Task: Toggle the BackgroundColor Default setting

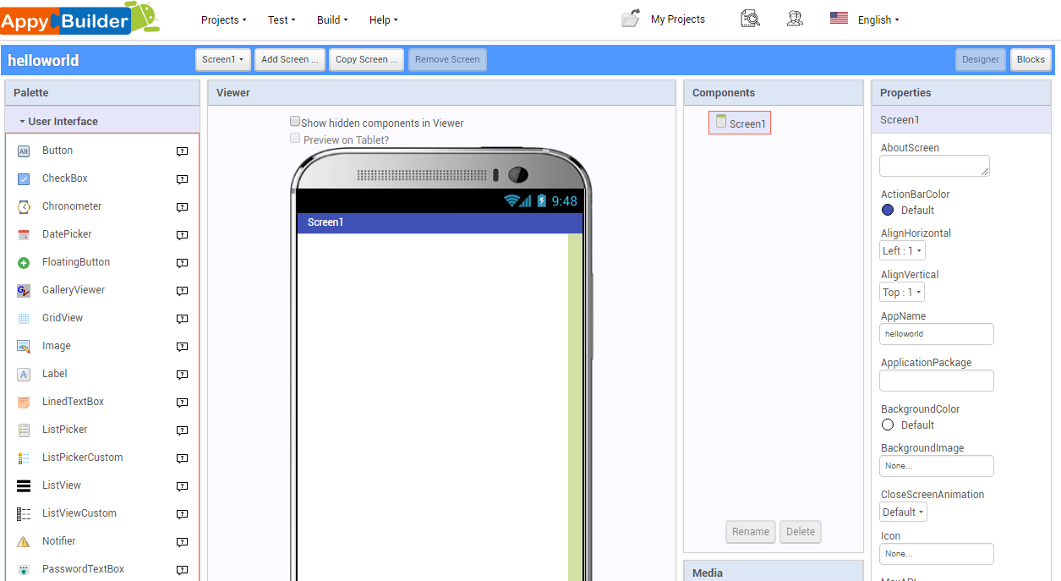Action: [888, 425]
